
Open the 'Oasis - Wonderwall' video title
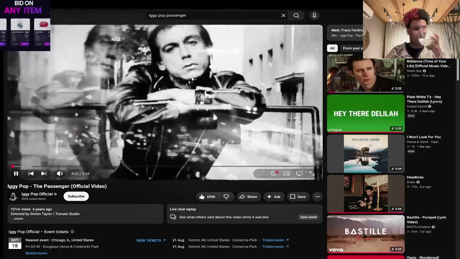(x=424, y=258)
